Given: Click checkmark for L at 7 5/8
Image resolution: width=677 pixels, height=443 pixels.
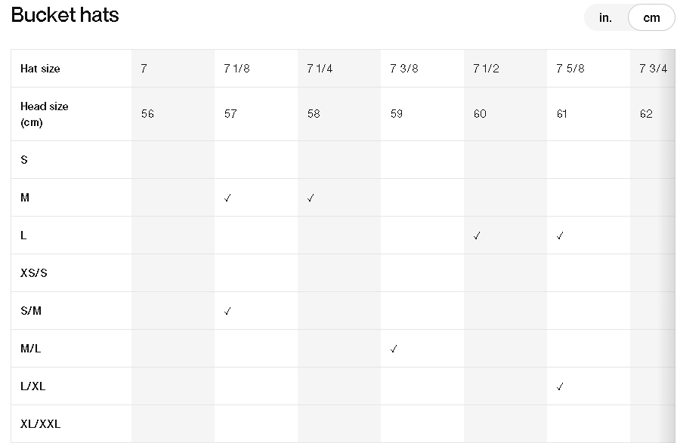Looking at the screenshot, I should [560, 235].
